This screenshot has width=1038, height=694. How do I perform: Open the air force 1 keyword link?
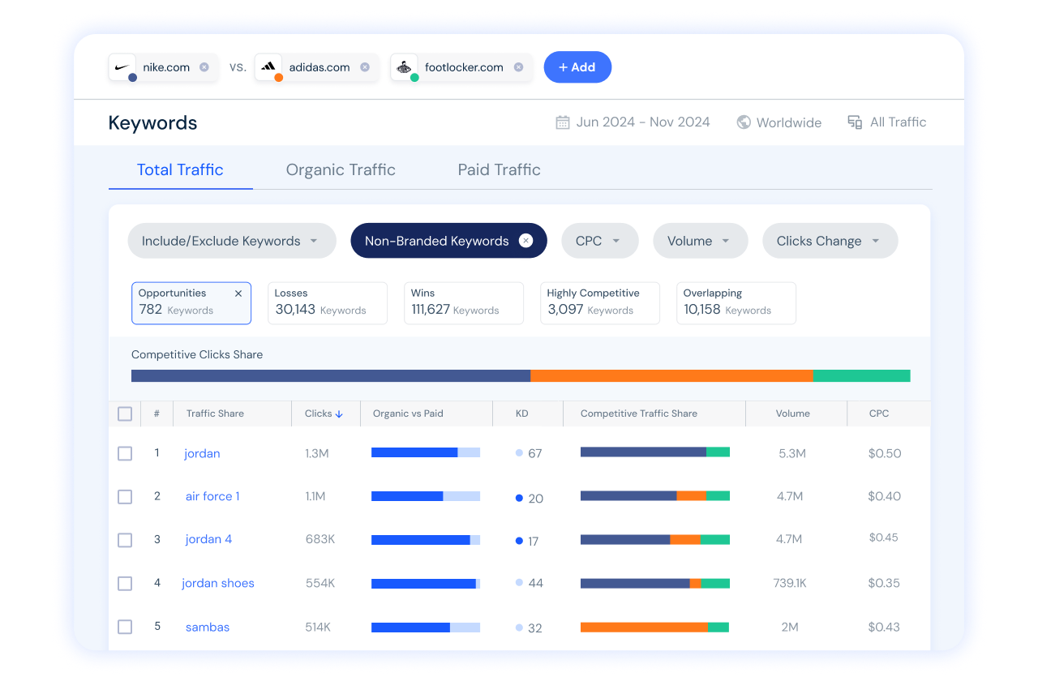pyautogui.click(x=212, y=496)
